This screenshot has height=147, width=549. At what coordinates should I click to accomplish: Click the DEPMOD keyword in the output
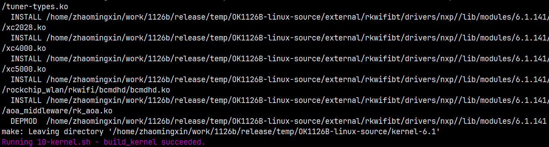coord(24,121)
